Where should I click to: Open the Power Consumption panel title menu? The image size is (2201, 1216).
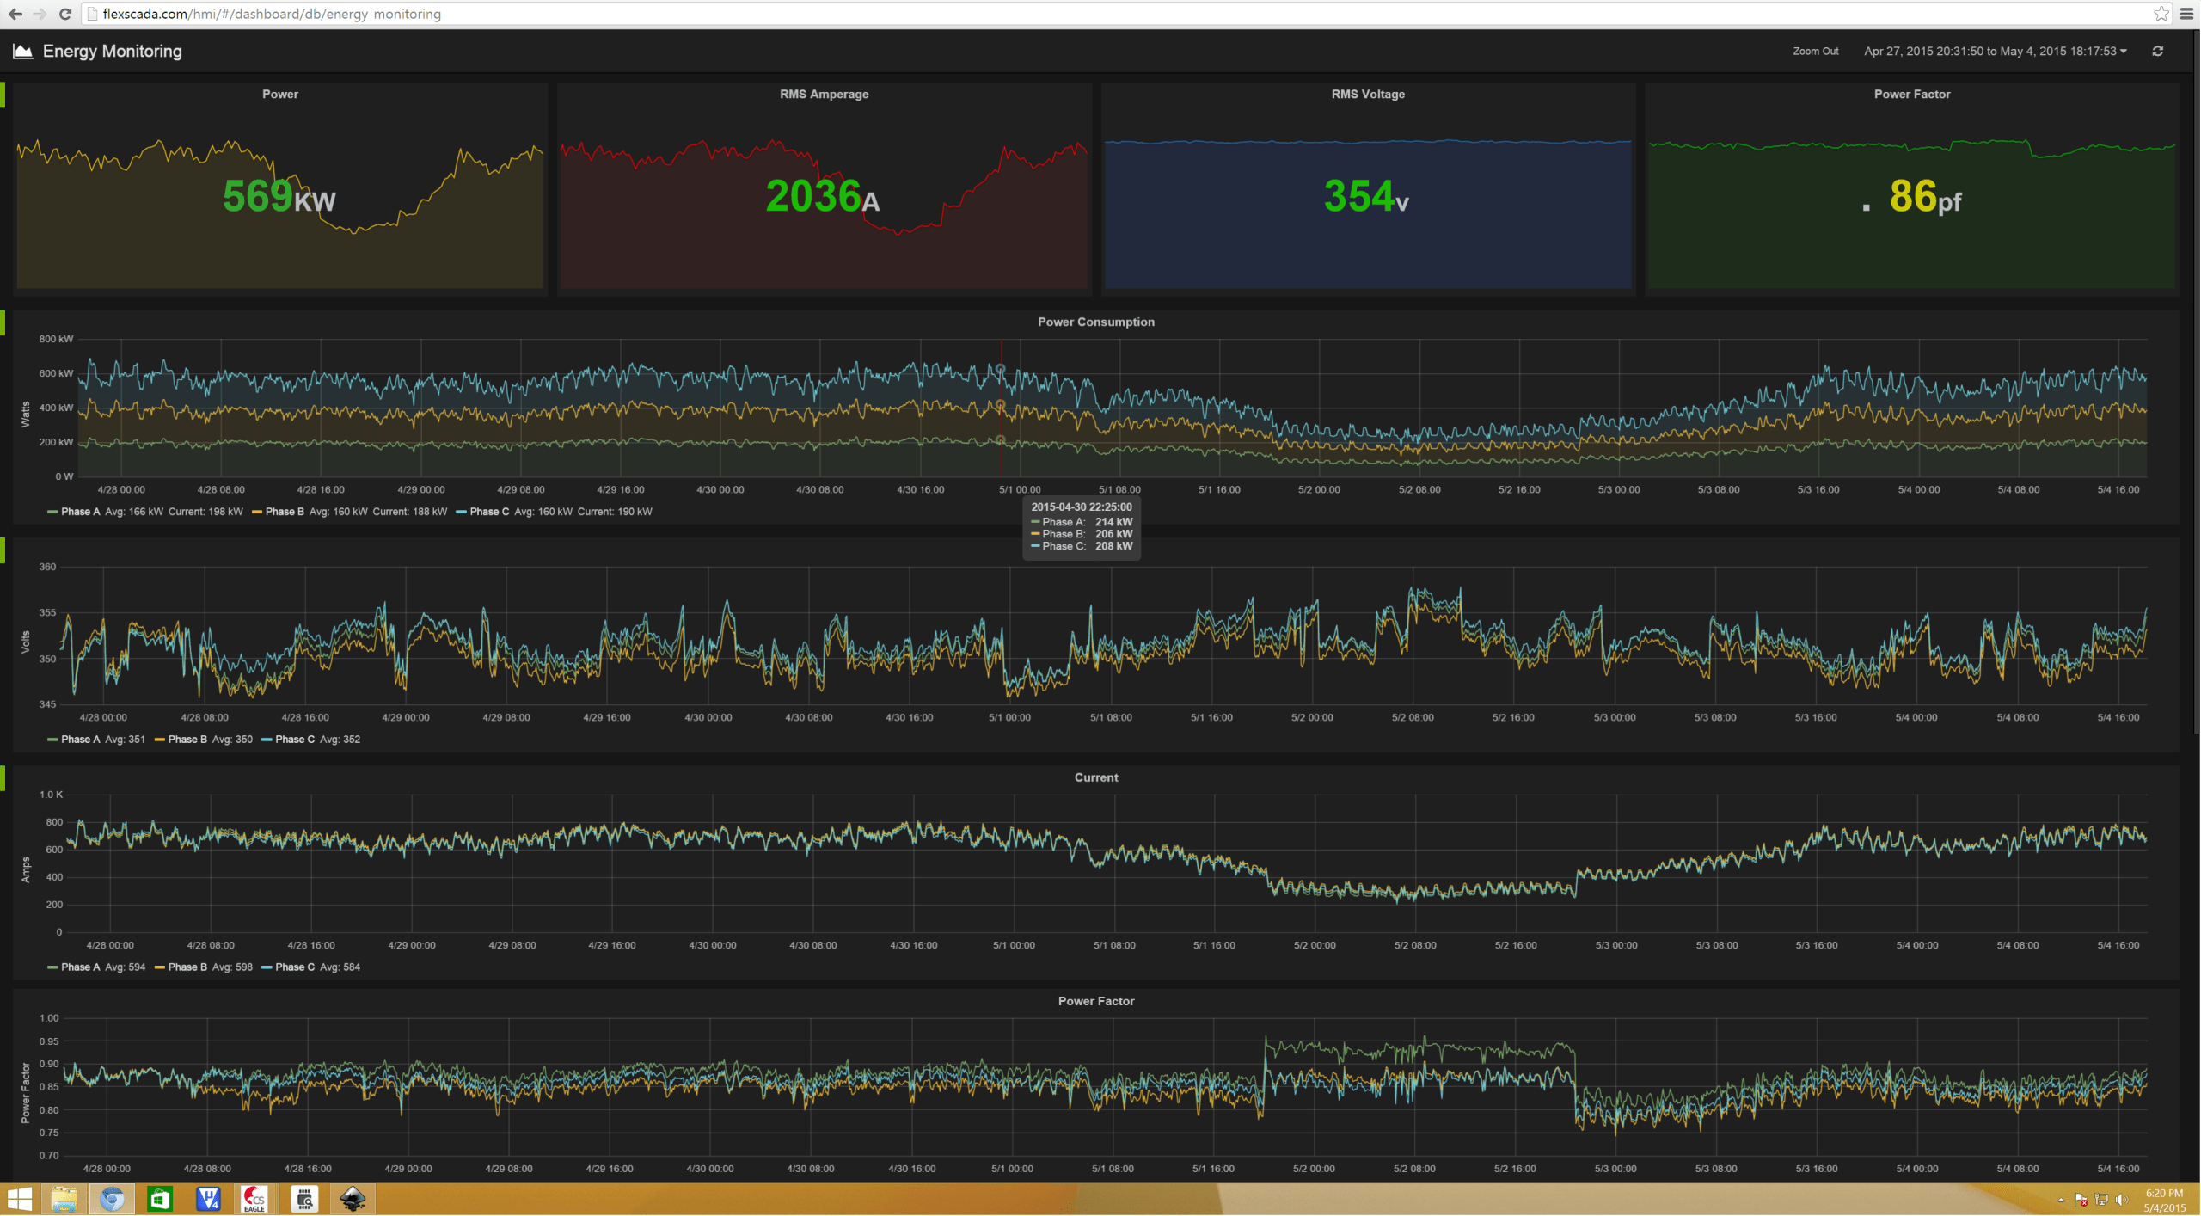pos(1095,322)
